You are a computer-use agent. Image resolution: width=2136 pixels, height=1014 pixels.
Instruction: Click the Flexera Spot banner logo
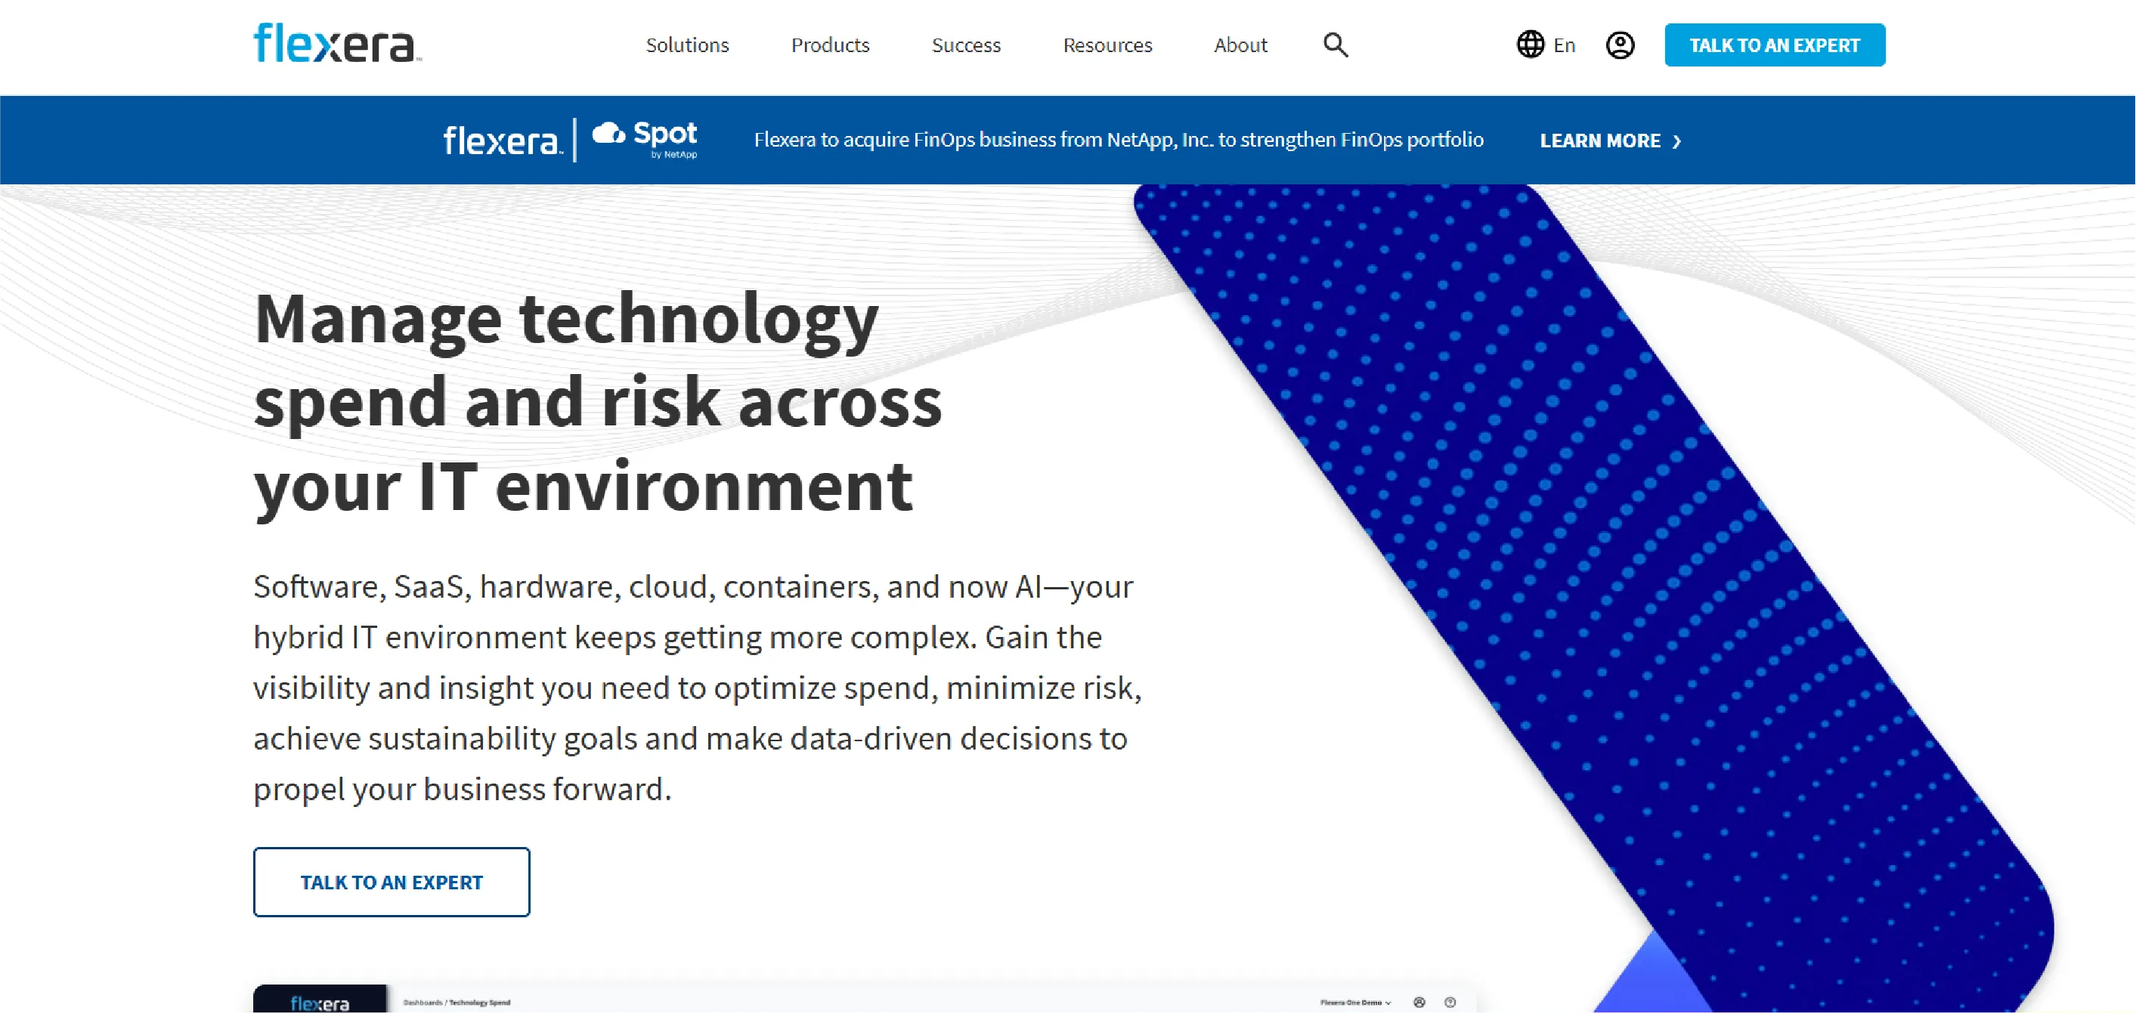(x=570, y=140)
